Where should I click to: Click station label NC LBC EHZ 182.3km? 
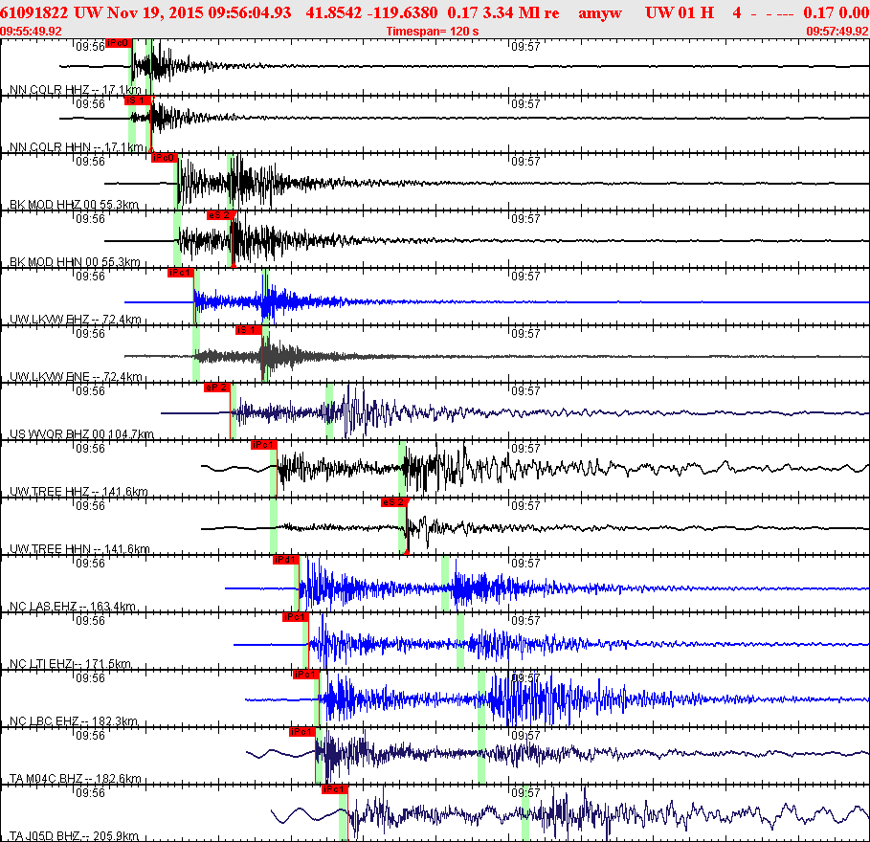click(x=74, y=721)
